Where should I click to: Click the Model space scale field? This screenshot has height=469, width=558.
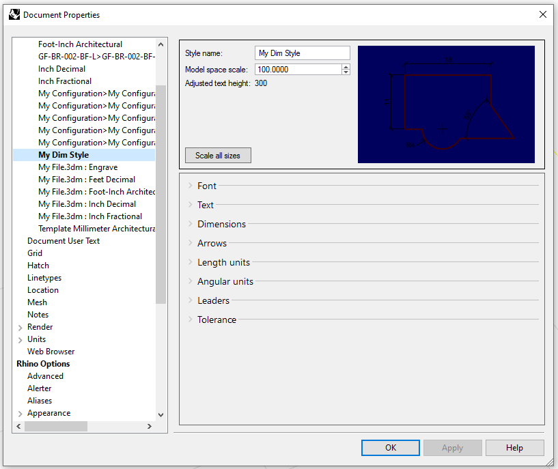pyautogui.click(x=298, y=70)
